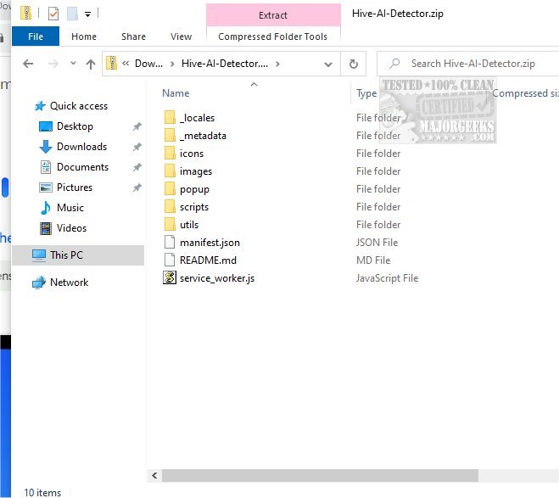Open the Share ribbon tab
The image size is (559, 498).
tap(133, 36)
